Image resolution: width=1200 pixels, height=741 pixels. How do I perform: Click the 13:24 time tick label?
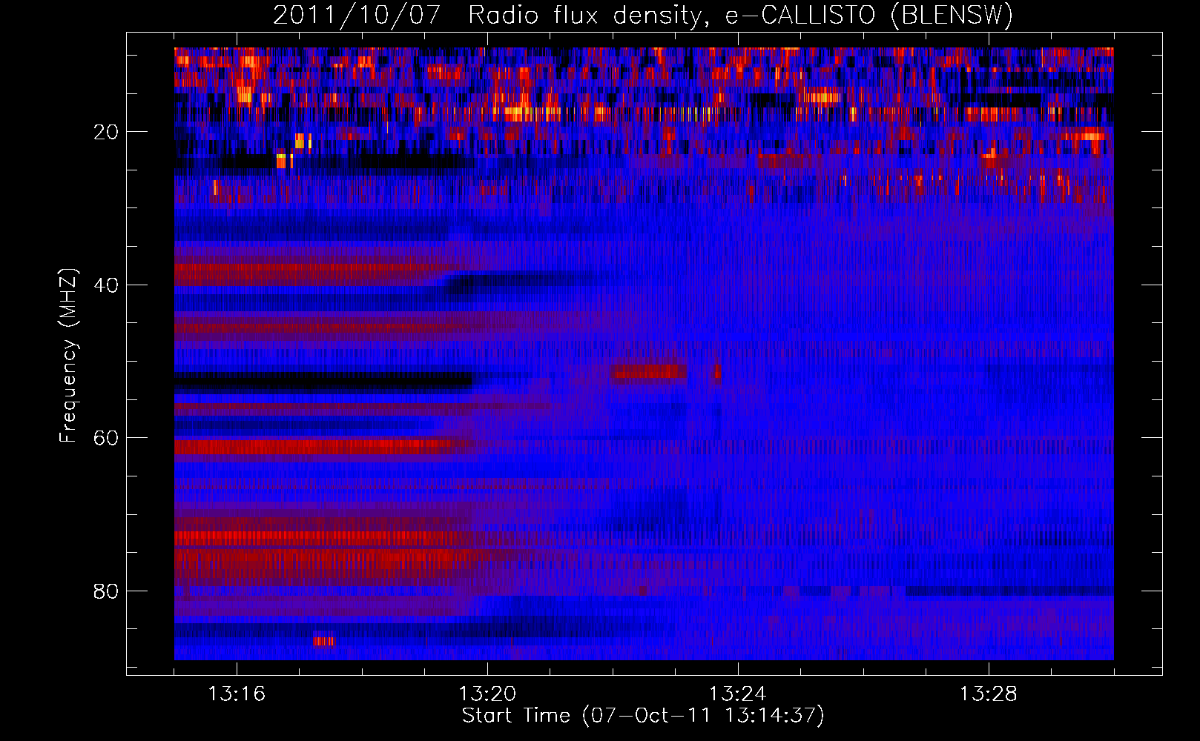[x=738, y=694]
